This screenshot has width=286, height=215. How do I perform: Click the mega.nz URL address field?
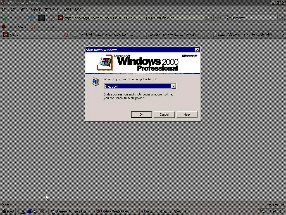133,18
